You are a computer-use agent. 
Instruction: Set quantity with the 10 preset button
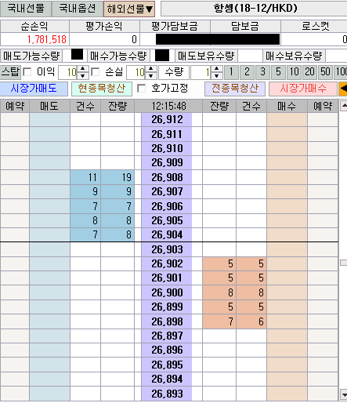tap(294, 72)
